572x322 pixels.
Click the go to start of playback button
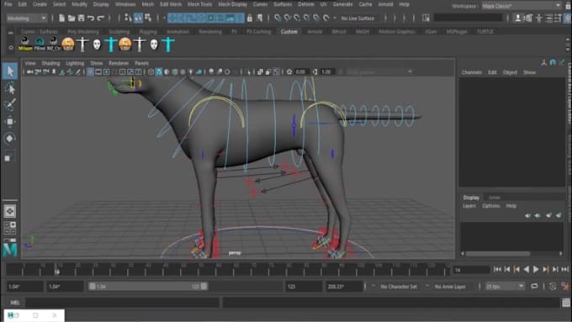(x=497, y=270)
